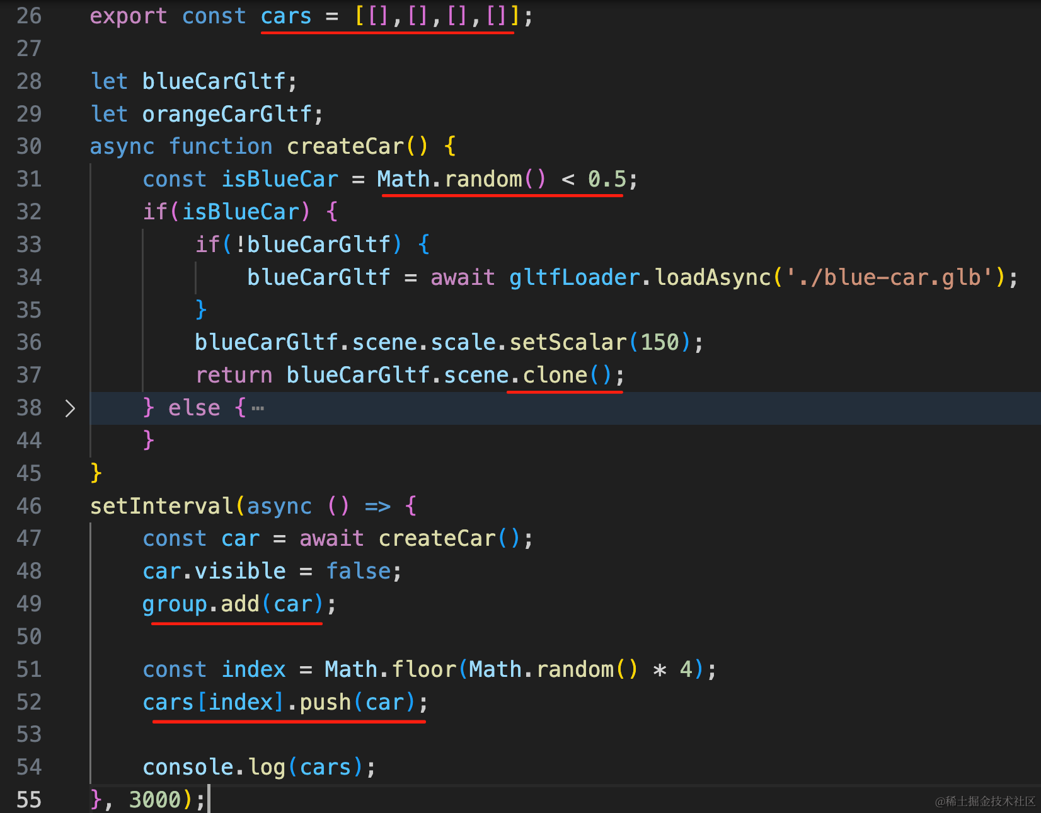
Task: Click the '150' value on line 36
Action: pos(660,342)
